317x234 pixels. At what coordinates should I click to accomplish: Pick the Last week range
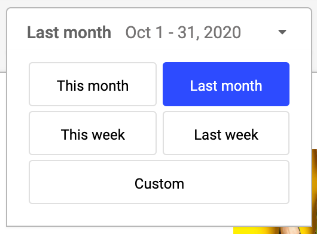[226, 133]
